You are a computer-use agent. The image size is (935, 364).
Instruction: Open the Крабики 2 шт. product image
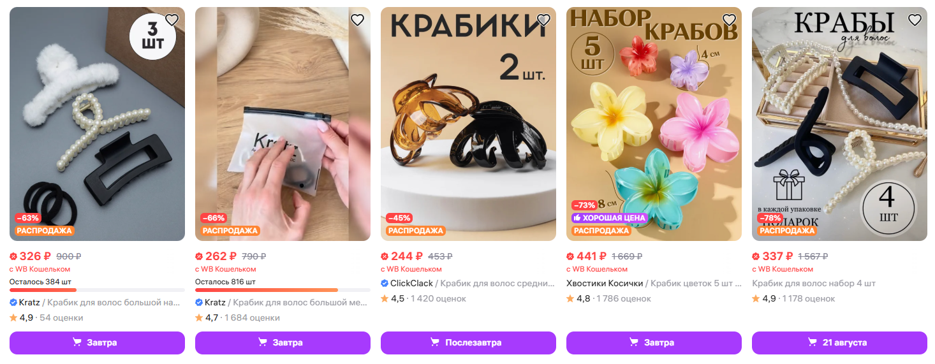tap(468, 124)
